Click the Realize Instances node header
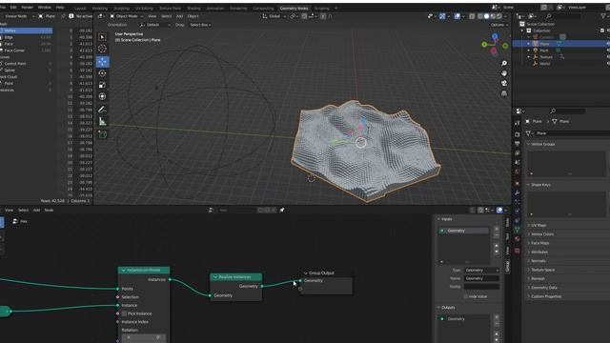This screenshot has height=343, width=610. click(x=235, y=277)
